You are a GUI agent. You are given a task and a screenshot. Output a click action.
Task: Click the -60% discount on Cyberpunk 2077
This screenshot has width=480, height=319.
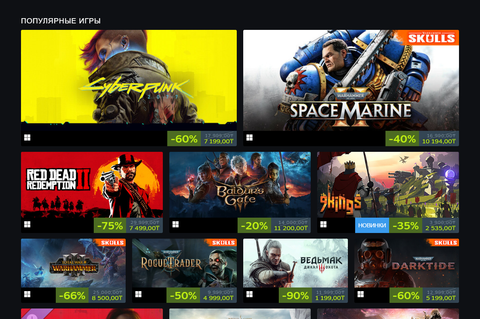184,139
